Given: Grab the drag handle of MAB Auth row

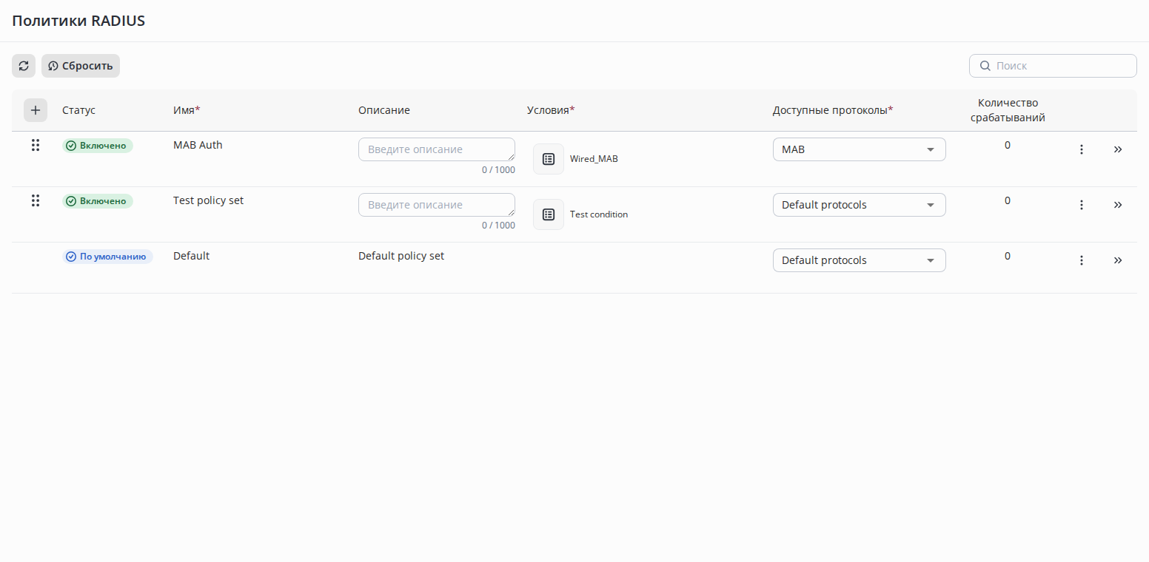Looking at the screenshot, I should 35,145.
